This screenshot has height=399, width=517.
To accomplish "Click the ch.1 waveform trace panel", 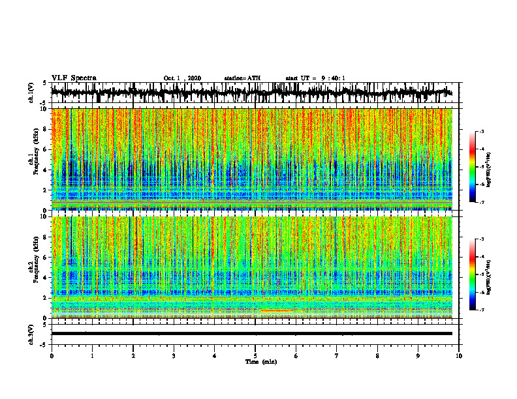I will click(255, 93).
